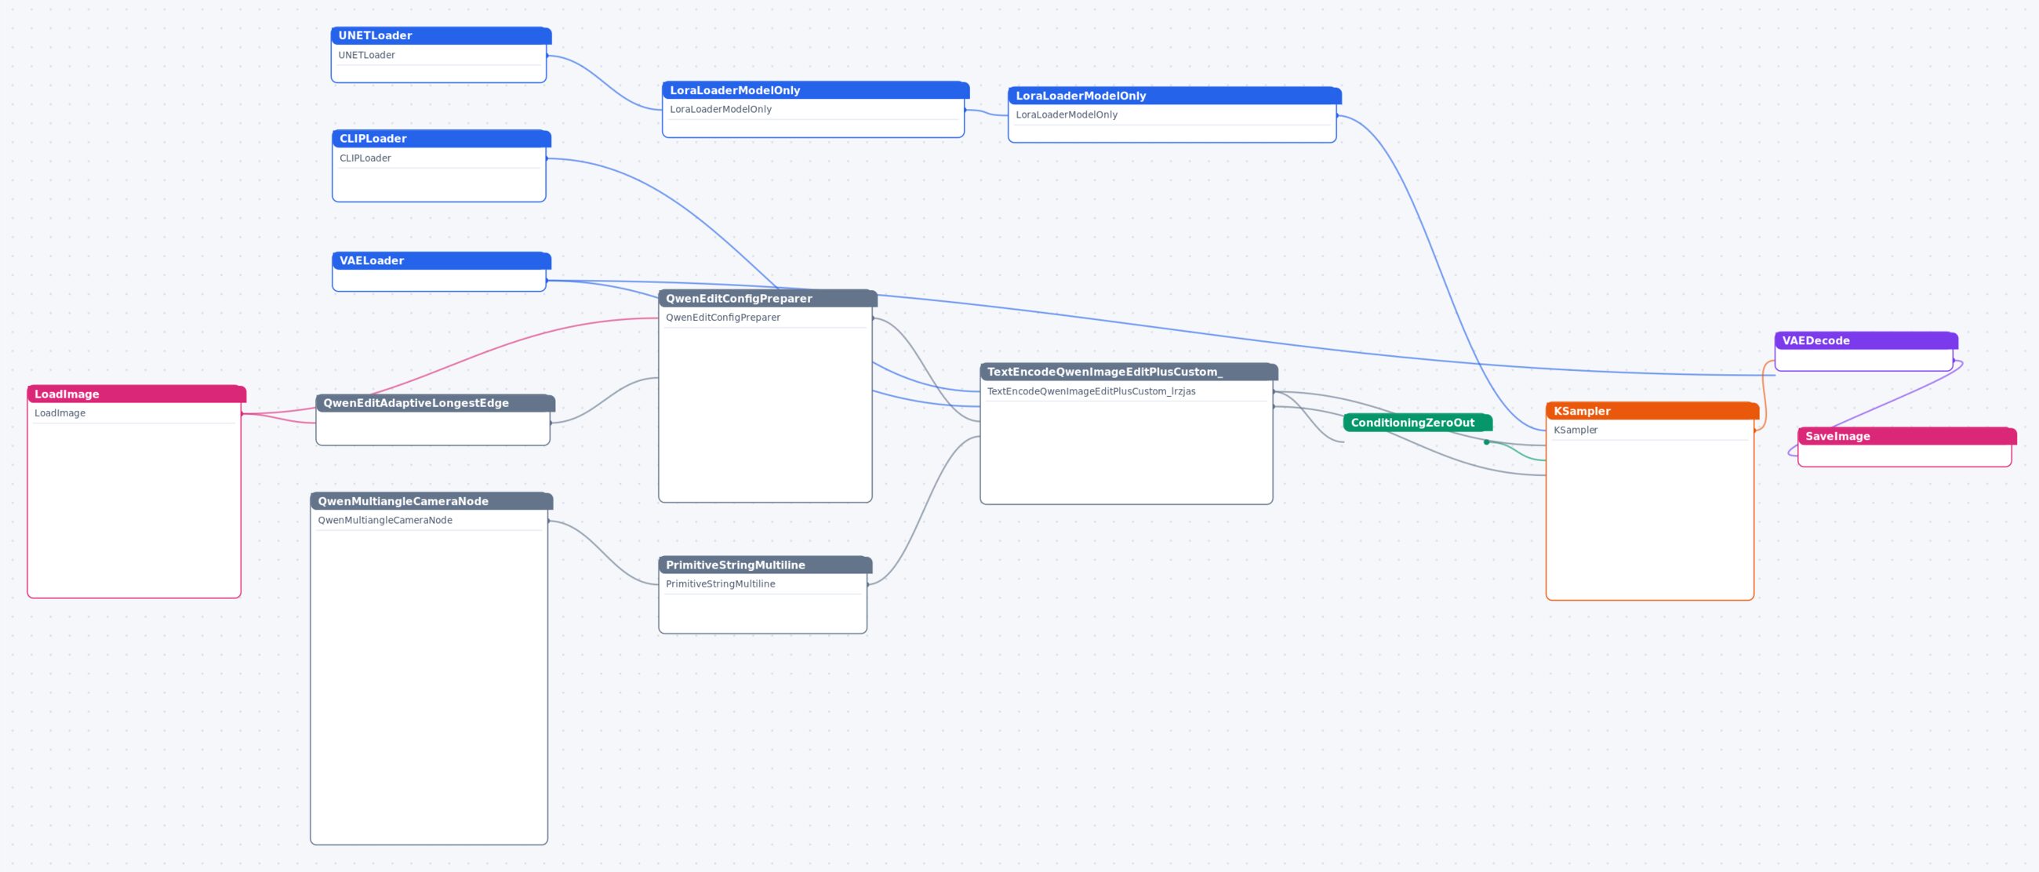The image size is (2039, 872).
Task: Select the QwenMultiangleCameraNode title bar
Action: [x=431, y=501]
